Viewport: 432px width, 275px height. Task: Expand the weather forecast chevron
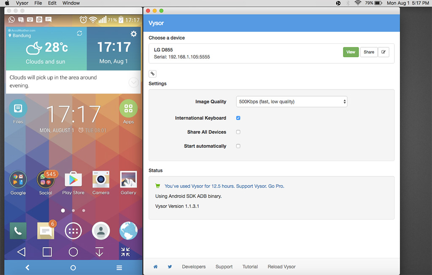[x=134, y=82]
